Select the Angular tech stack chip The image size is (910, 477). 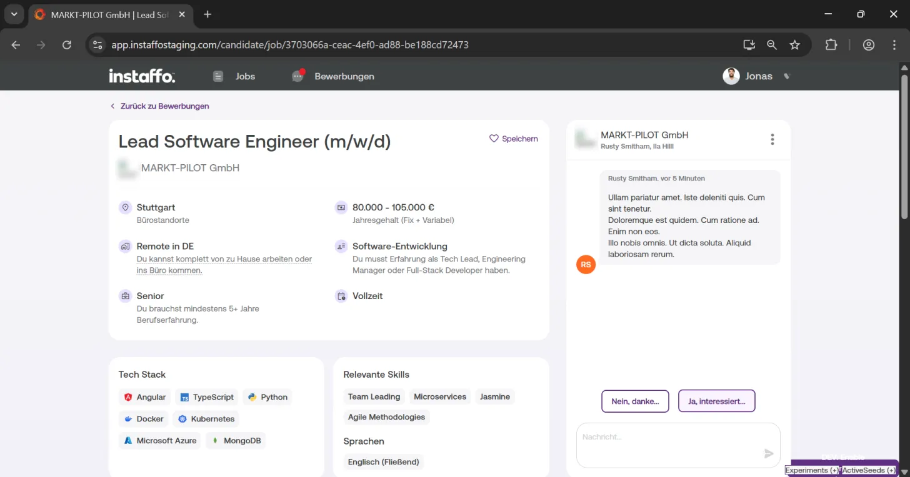click(144, 397)
